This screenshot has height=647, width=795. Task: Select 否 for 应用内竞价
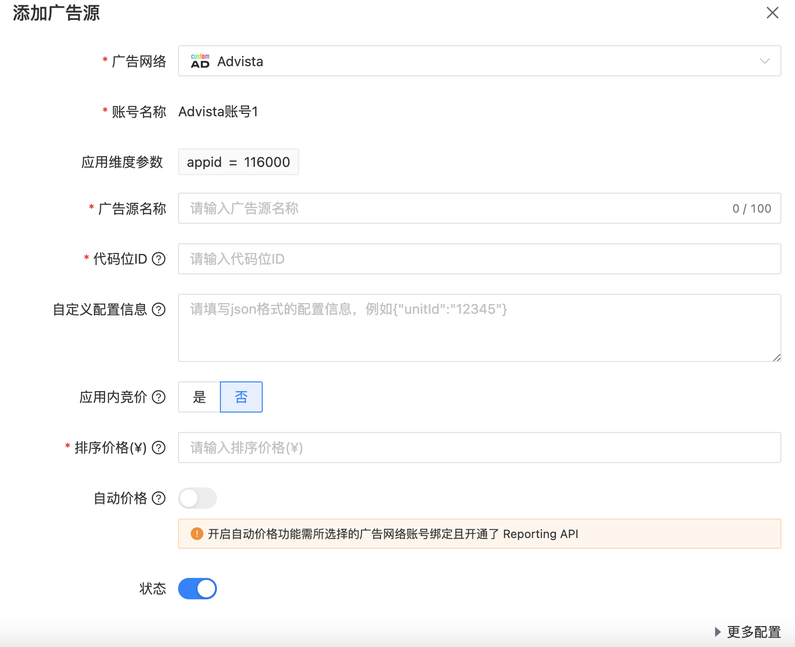tap(241, 397)
